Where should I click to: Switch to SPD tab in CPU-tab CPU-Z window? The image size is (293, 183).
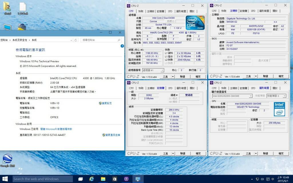[x=170, y=11]
